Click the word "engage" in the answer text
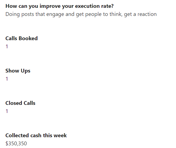The height and width of the screenshot is (148, 176). [55, 14]
